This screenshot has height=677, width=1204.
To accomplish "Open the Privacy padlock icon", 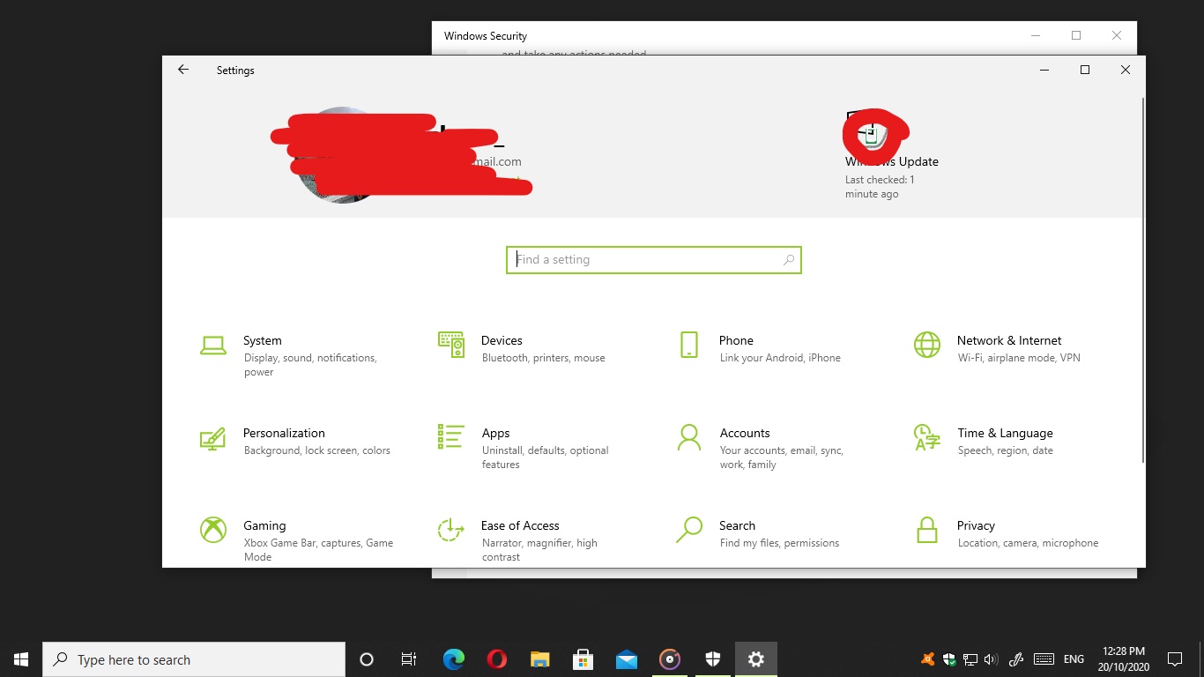I will point(927,530).
